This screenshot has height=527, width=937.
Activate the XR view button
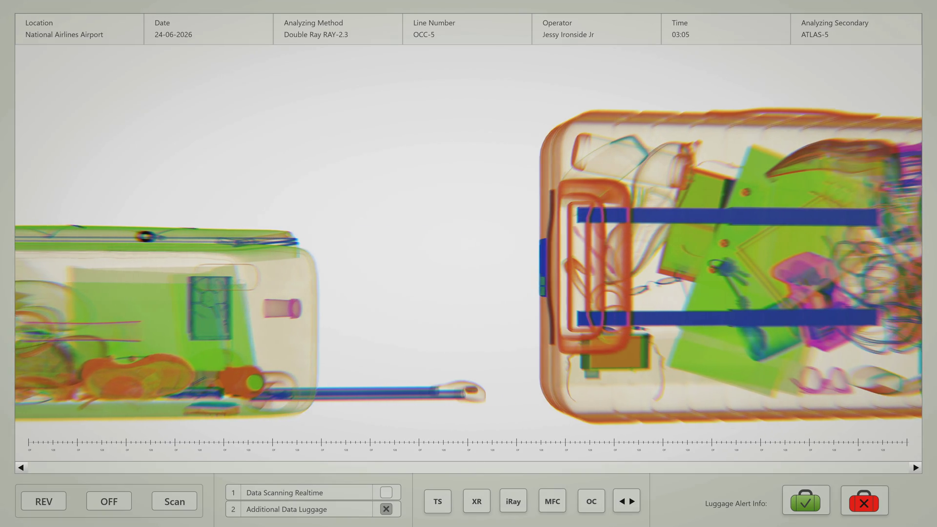(476, 501)
